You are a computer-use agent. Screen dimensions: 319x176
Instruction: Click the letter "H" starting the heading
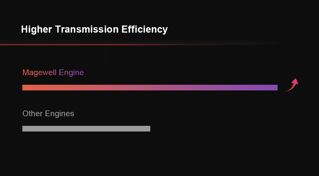[x=24, y=29]
